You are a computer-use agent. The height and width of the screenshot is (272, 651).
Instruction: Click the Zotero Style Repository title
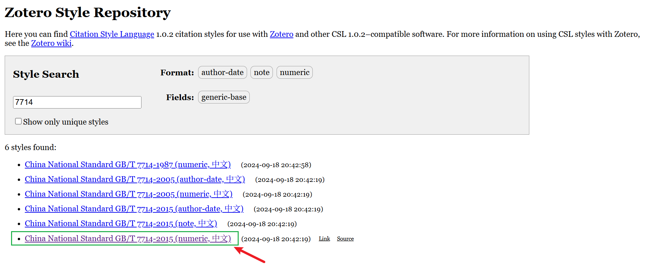pos(87,12)
